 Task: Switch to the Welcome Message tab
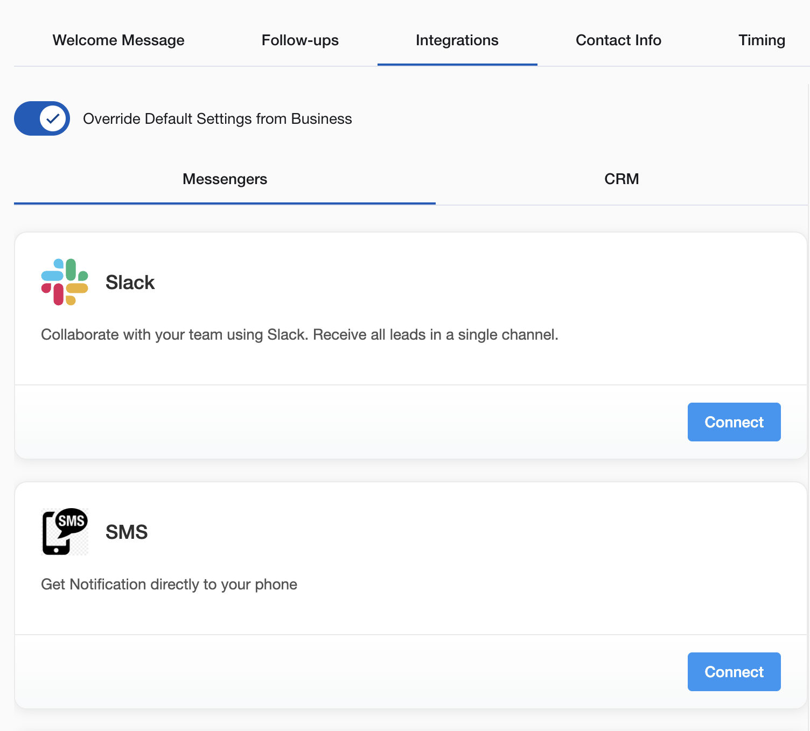118,40
